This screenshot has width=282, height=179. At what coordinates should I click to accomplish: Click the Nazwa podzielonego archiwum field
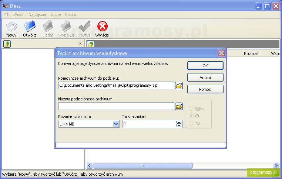point(116,106)
